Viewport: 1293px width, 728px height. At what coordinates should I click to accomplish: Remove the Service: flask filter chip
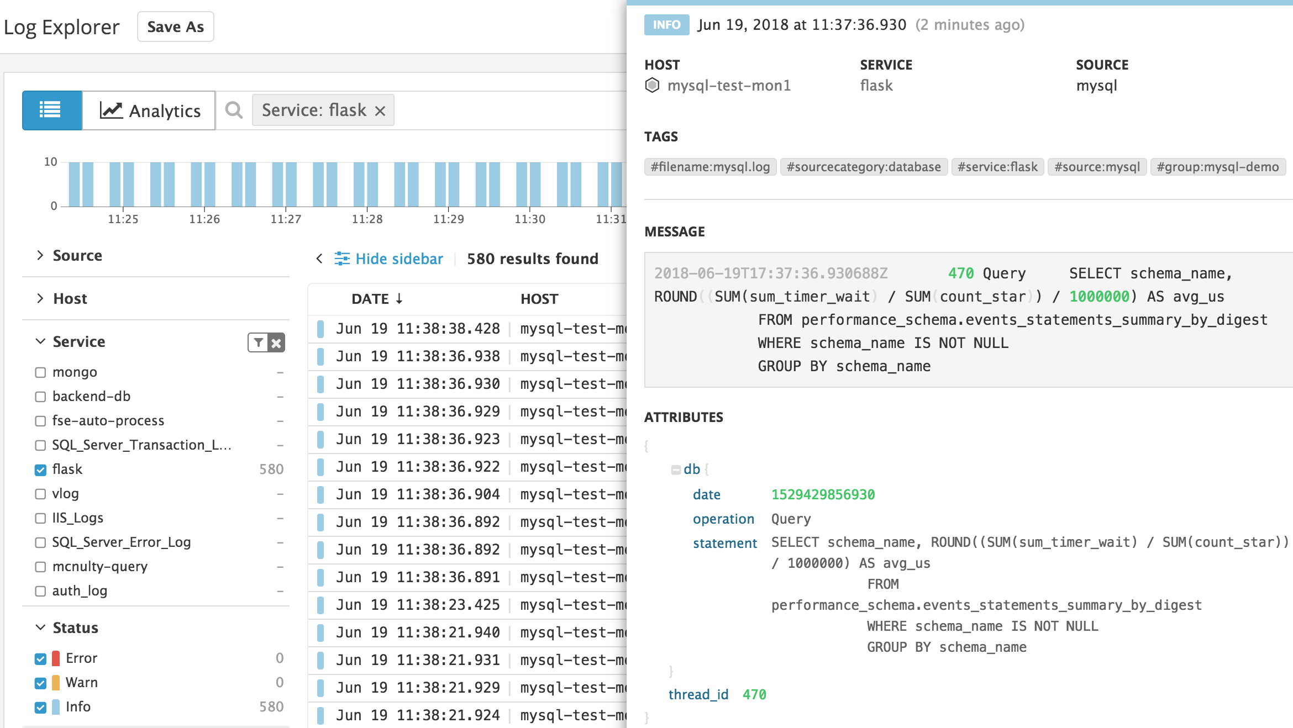pyautogui.click(x=380, y=110)
